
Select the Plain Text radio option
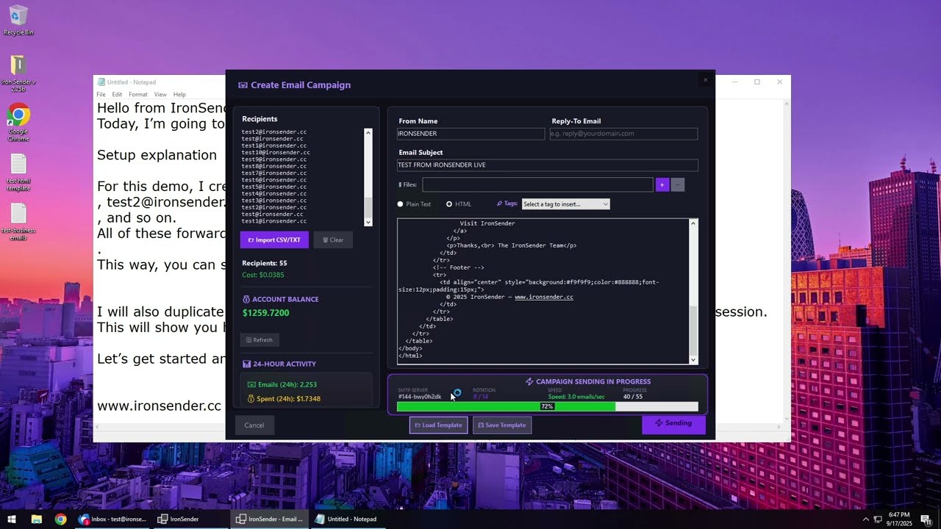pyautogui.click(x=415, y=204)
